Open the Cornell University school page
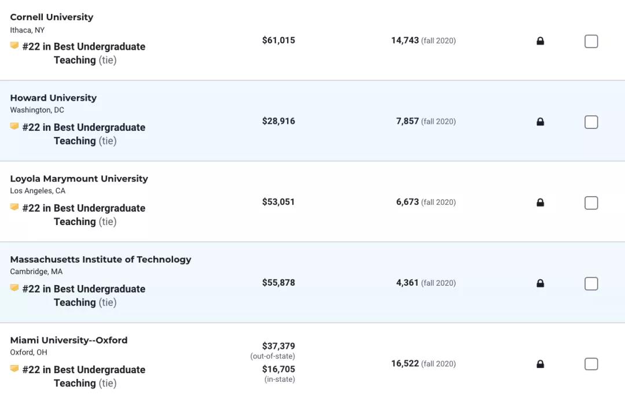Screen dimensions: 625x402 pyautogui.click(x=52, y=17)
